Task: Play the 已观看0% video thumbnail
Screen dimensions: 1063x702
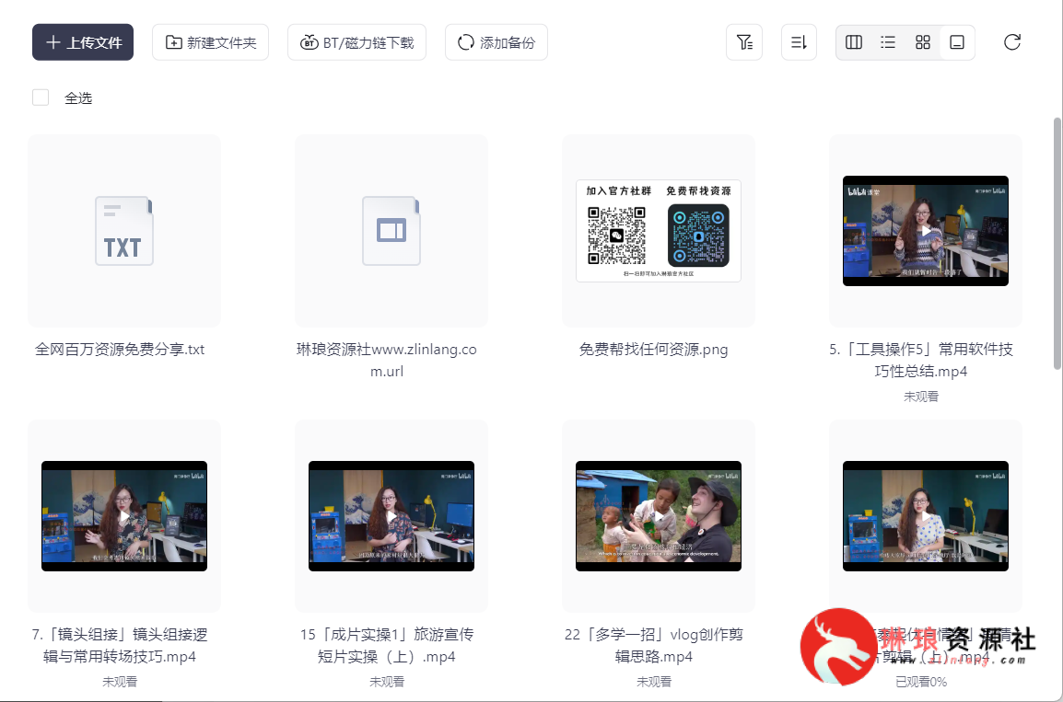Action: coord(926,516)
